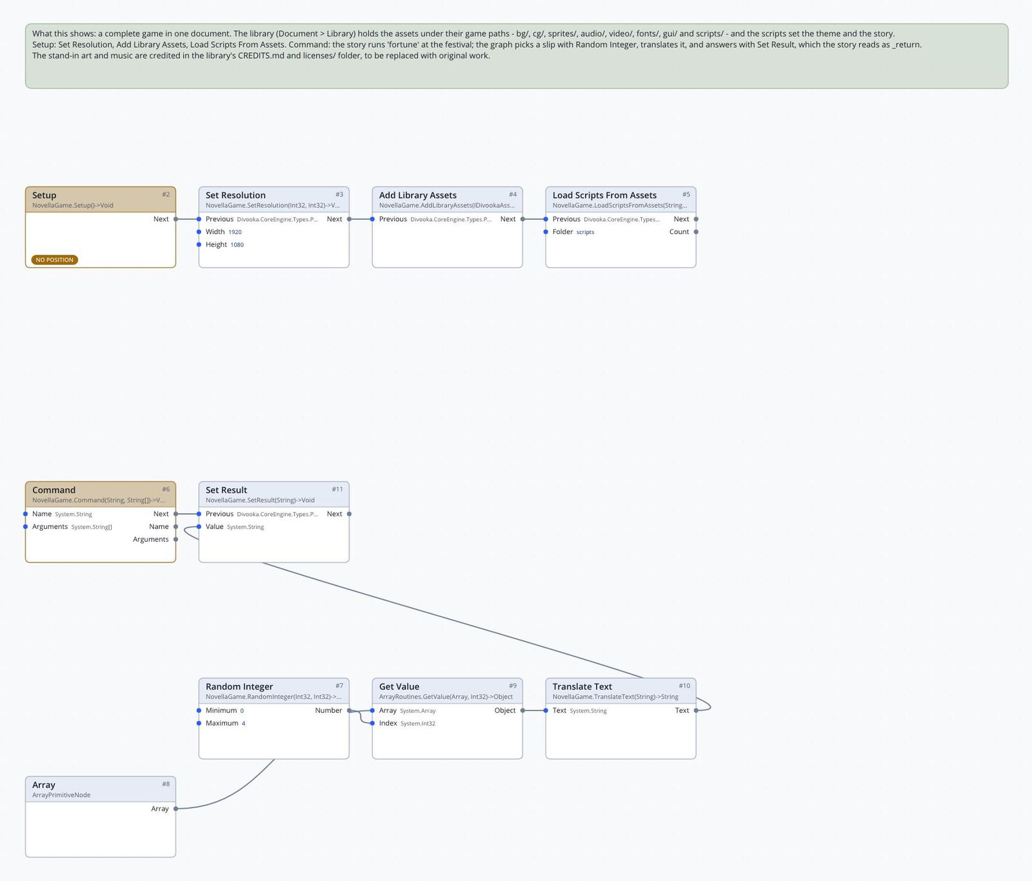
Task: Click the Next output port on Set Result
Action: pos(349,514)
